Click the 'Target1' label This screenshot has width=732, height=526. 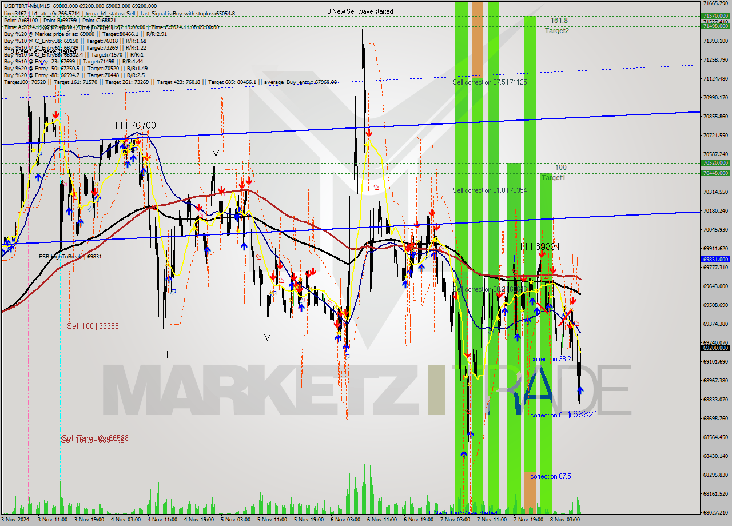(553, 178)
